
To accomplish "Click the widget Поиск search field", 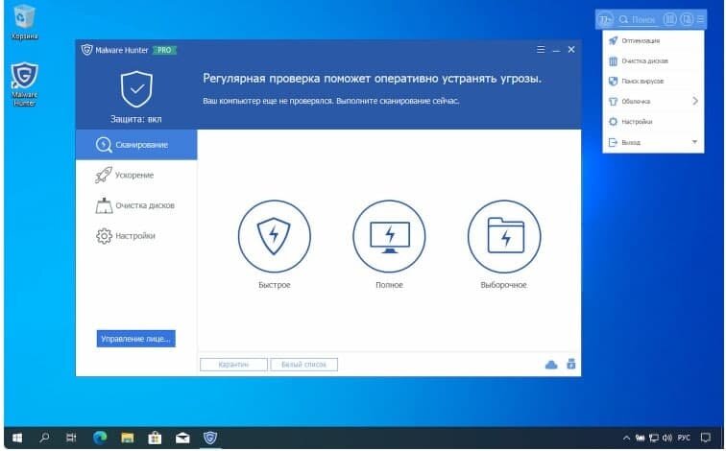I will pyautogui.click(x=639, y=19).
